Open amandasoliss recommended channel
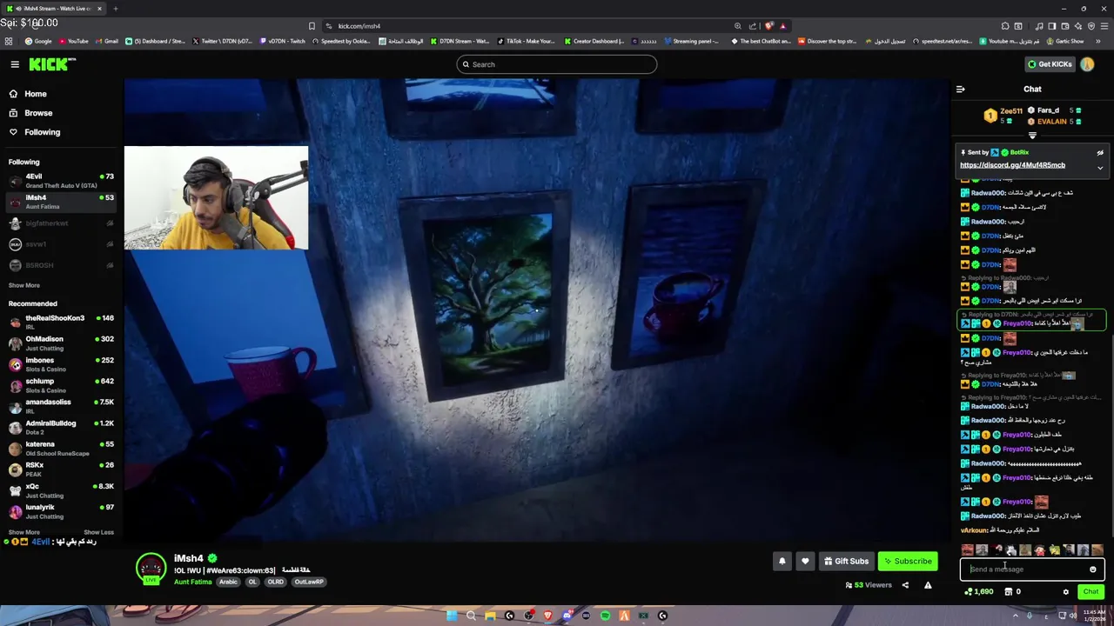 pyautogui.click(x=61, y=406)
